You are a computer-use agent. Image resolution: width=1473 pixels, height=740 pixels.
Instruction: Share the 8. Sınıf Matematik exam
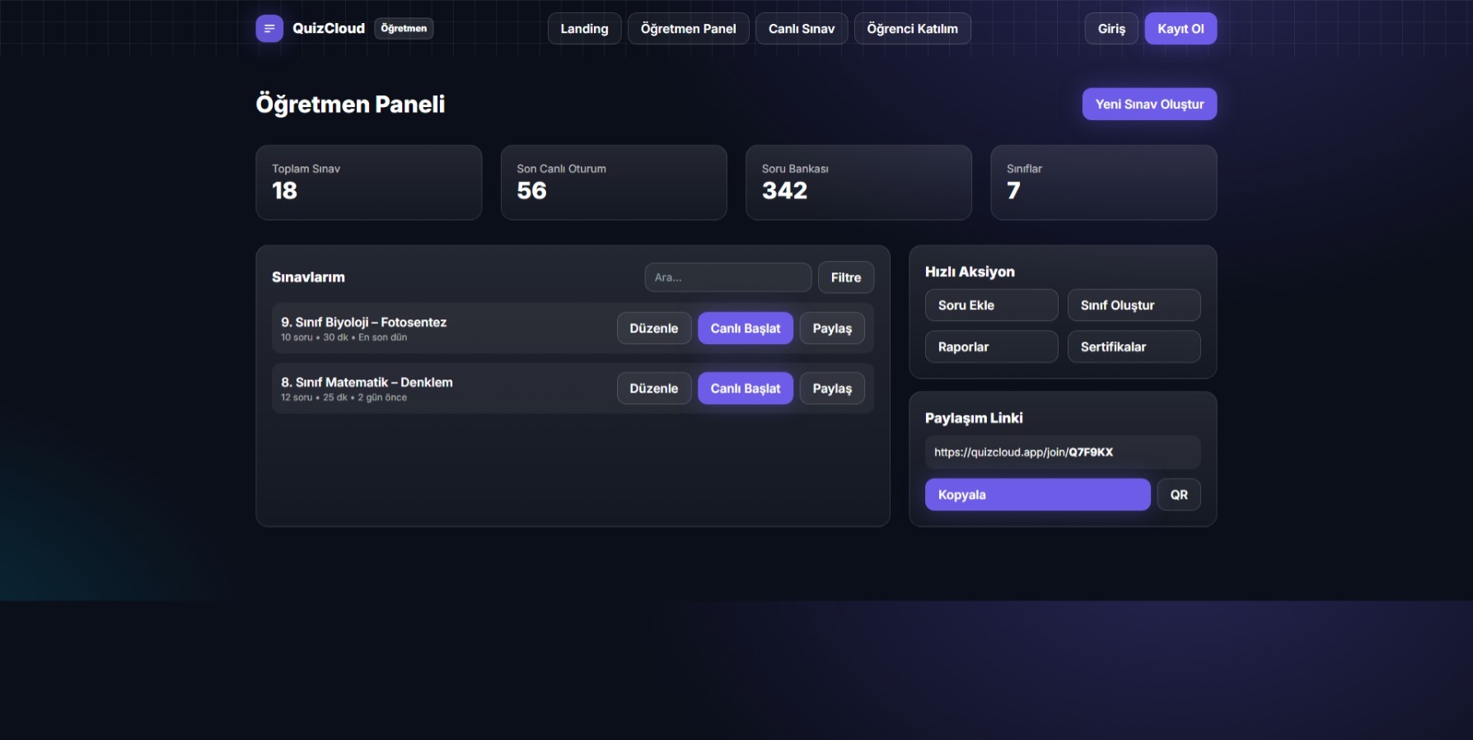click(x=831, y=389)
